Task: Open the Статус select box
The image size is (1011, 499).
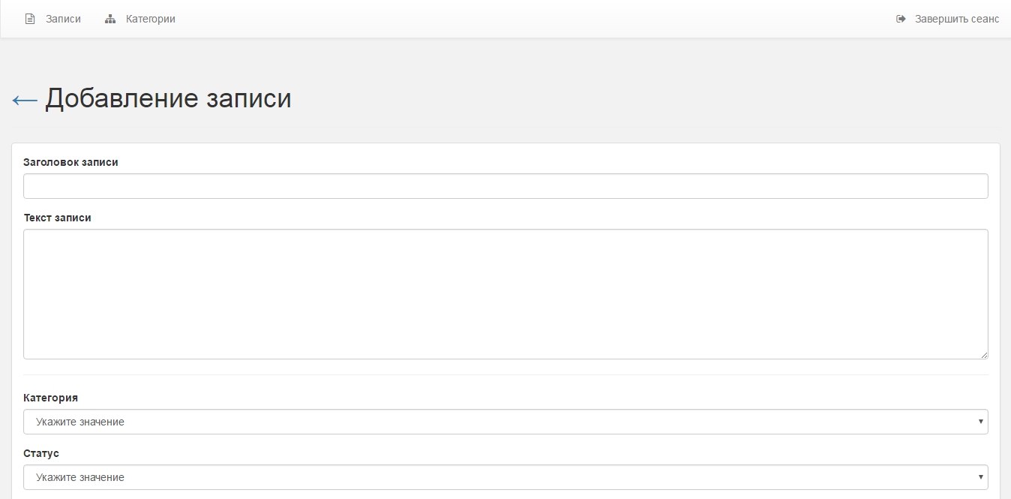Action: click(505, 477)
